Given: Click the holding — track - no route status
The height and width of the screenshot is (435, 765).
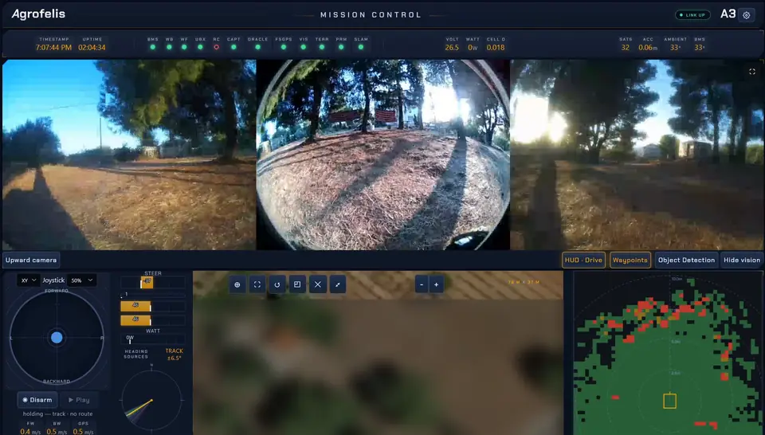Looking at the screenshot, I should (x=57, y=414).
